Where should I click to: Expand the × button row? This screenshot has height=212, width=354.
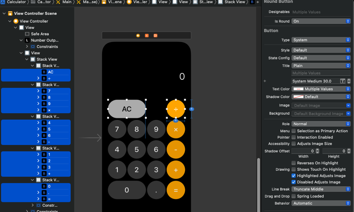(38, 110)
